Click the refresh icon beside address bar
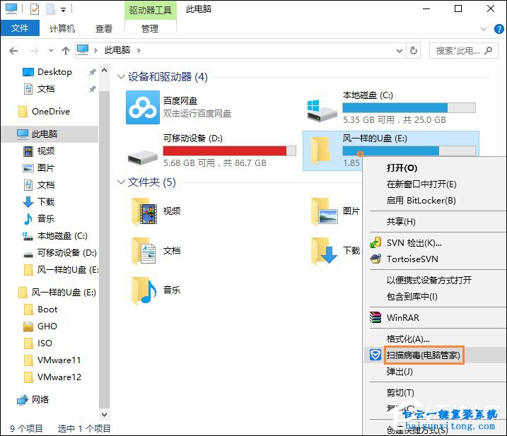 (413, 50)
